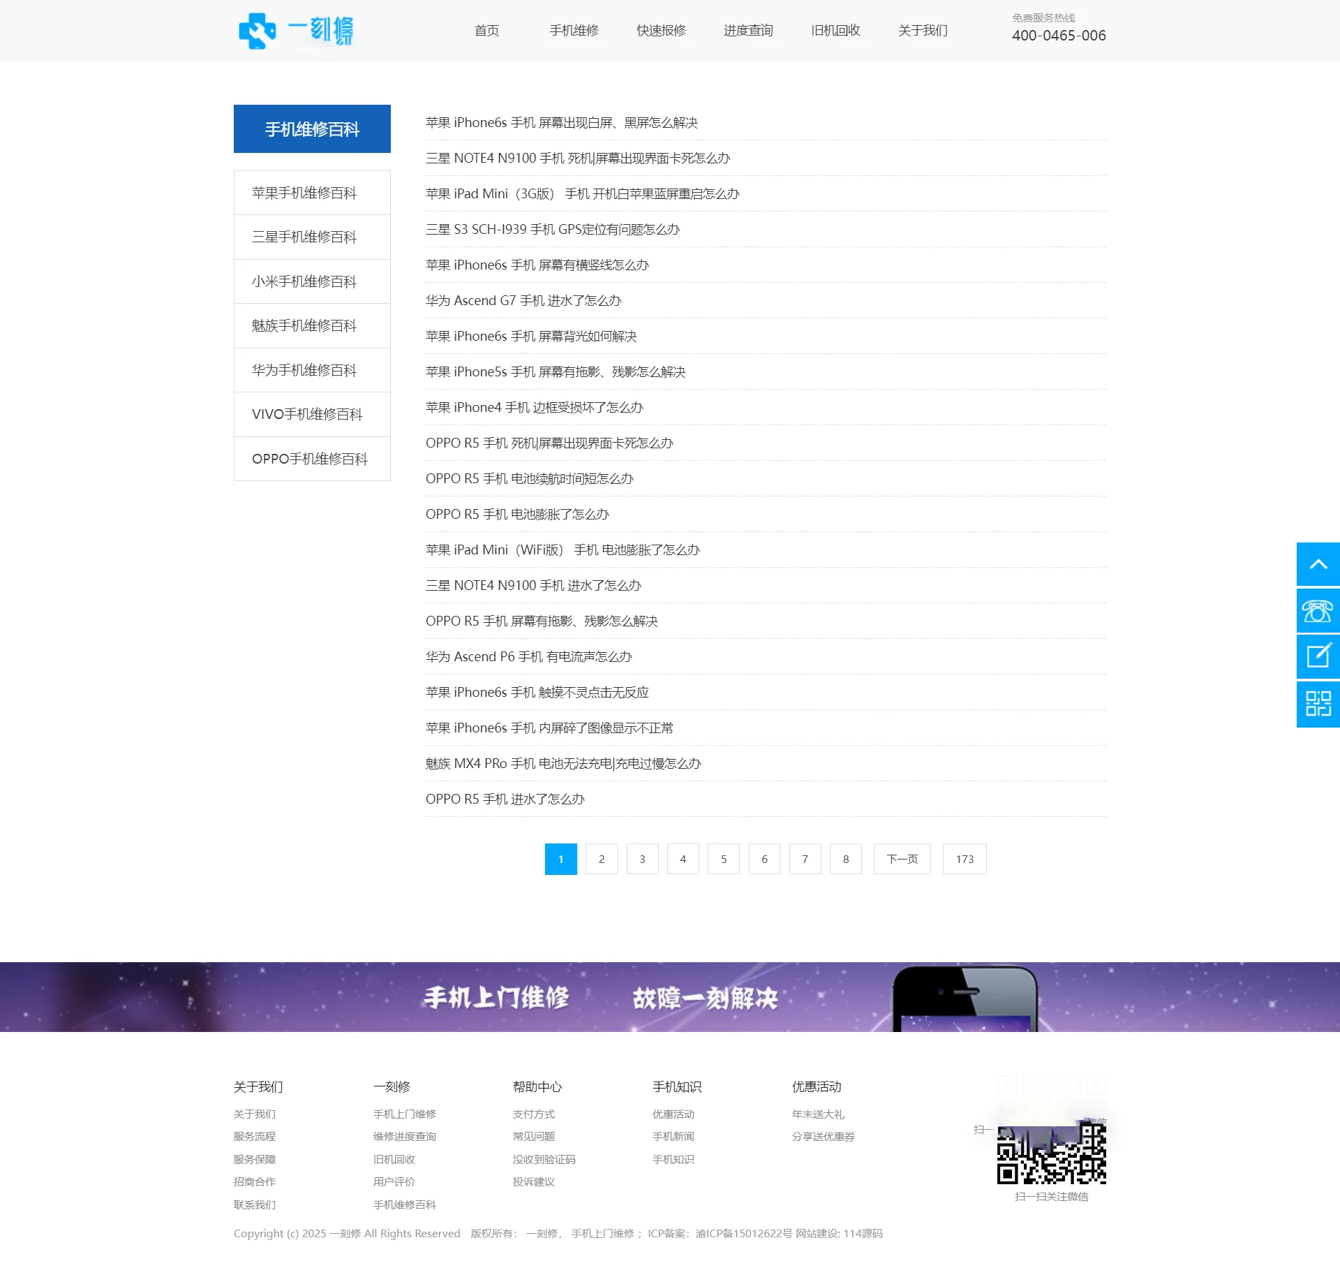
Task: Choose 魅族手机维修百科 in sidebar
Action: click(304, 325)
